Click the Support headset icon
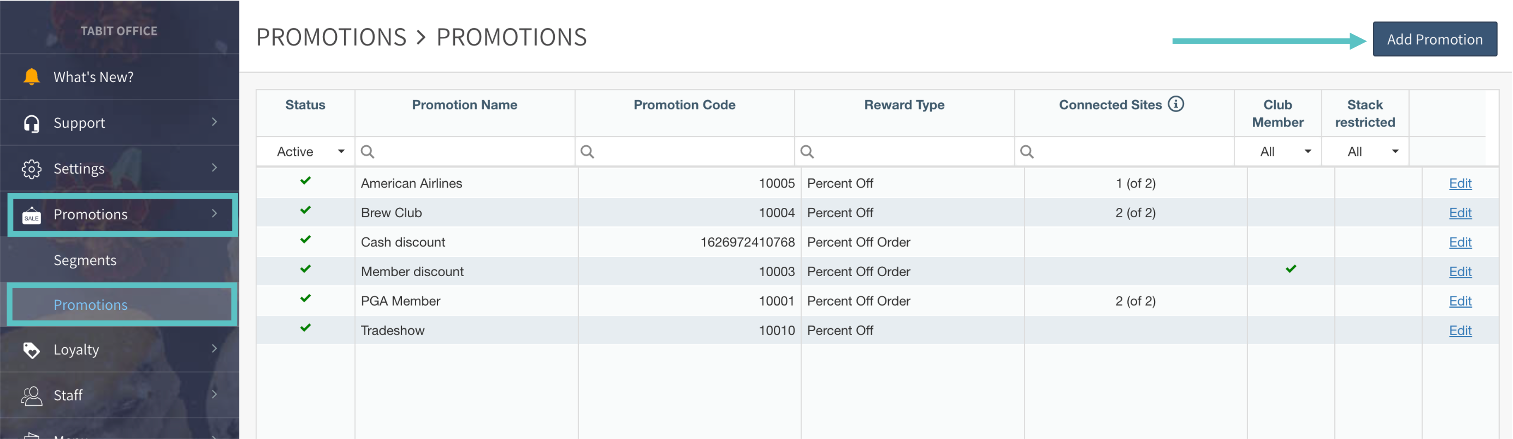1513x439 pixels. pyautogui.click(x=31, y=123)
